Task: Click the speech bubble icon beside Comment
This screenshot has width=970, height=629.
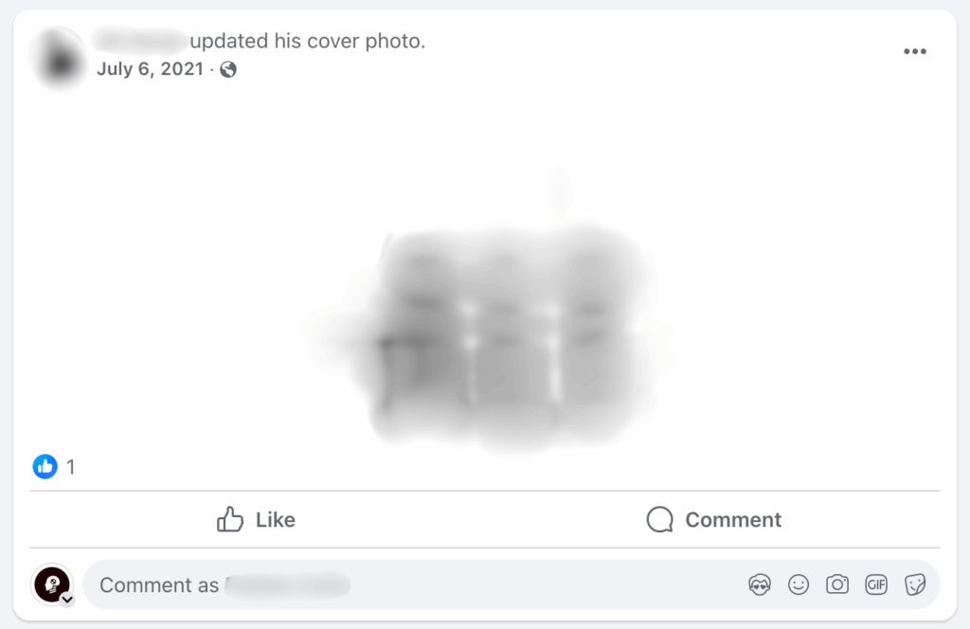Action: (x=660, y=519)
